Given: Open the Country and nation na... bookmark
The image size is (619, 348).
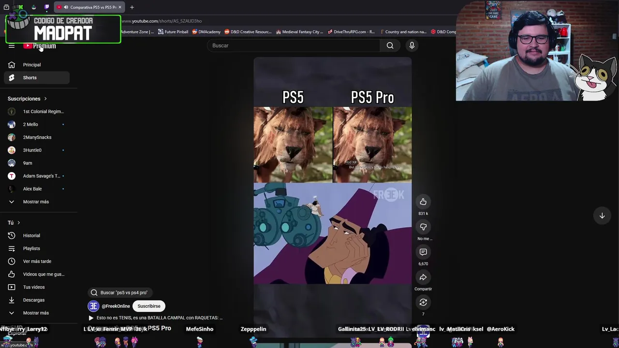Looking at the screenshot, I should [x=403, y=32].
